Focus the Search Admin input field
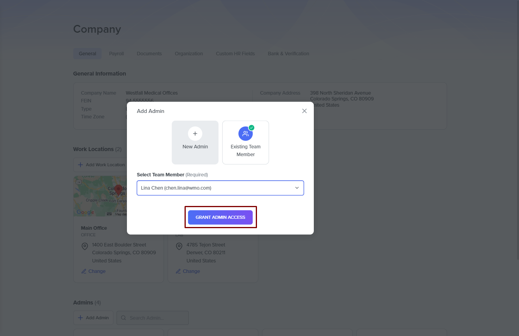 tap(157, 318)
